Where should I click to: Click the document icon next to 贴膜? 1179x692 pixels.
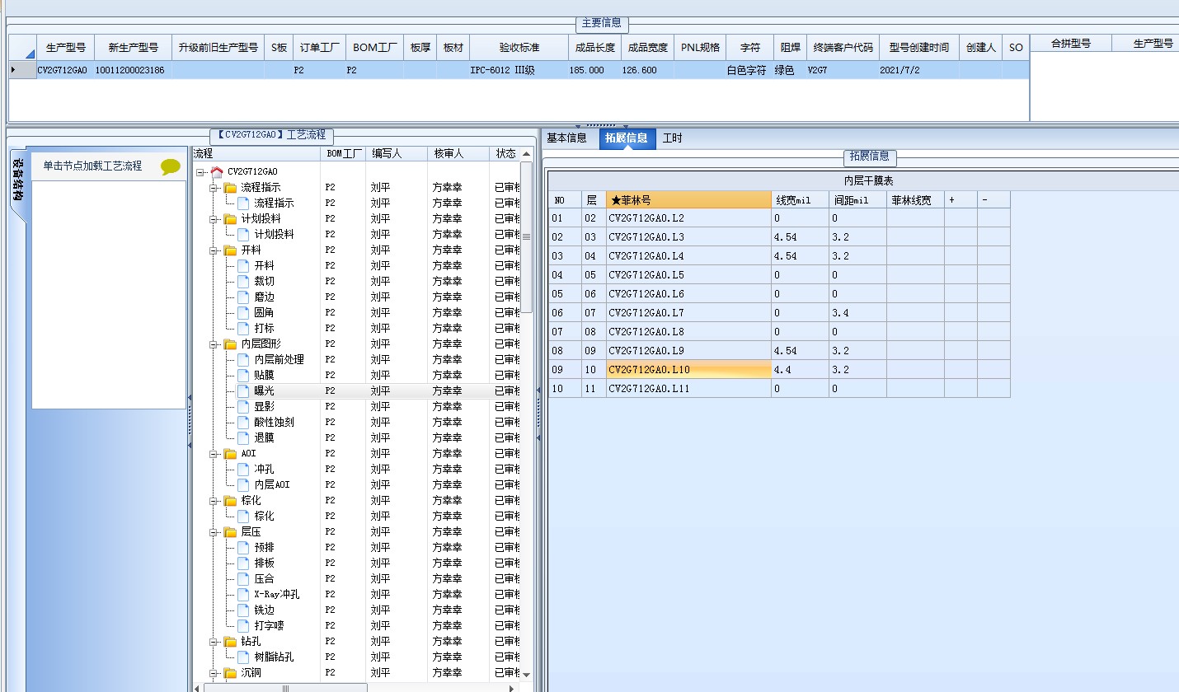243,376
